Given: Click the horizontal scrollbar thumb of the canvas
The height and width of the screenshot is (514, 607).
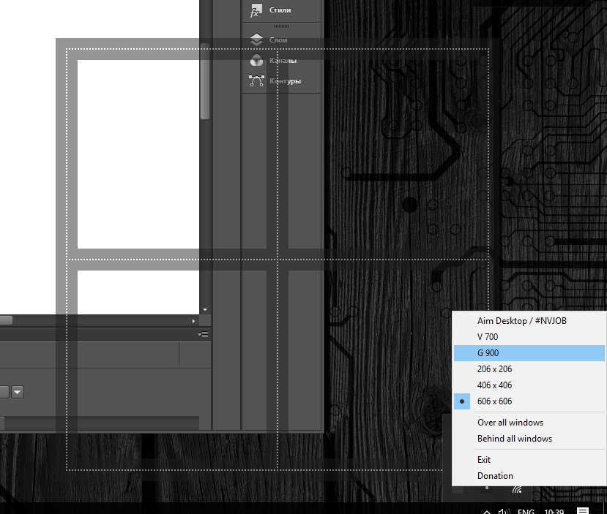Looking at the screenshot, I should pos(6,320).
